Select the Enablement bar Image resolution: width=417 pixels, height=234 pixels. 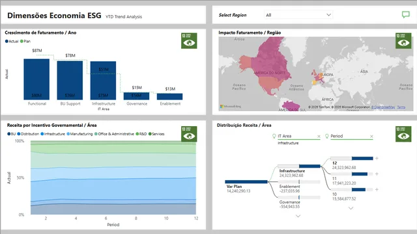169,97
